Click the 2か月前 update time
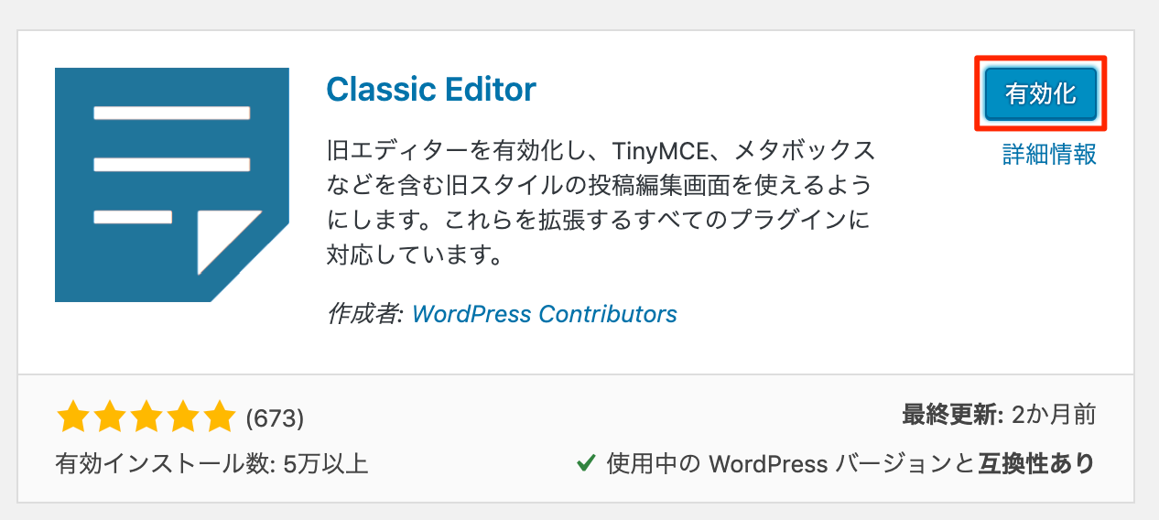Image resolution: width=1159 pixels, height=520 pixels. pos(1054,415)
